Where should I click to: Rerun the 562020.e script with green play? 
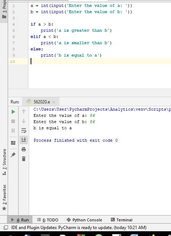click(x=13, y=112)
